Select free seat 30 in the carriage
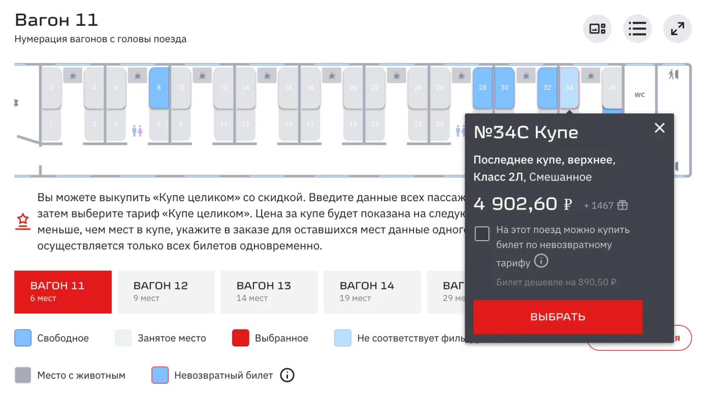This screenshot has height=398, width=702. coord(505,88)
